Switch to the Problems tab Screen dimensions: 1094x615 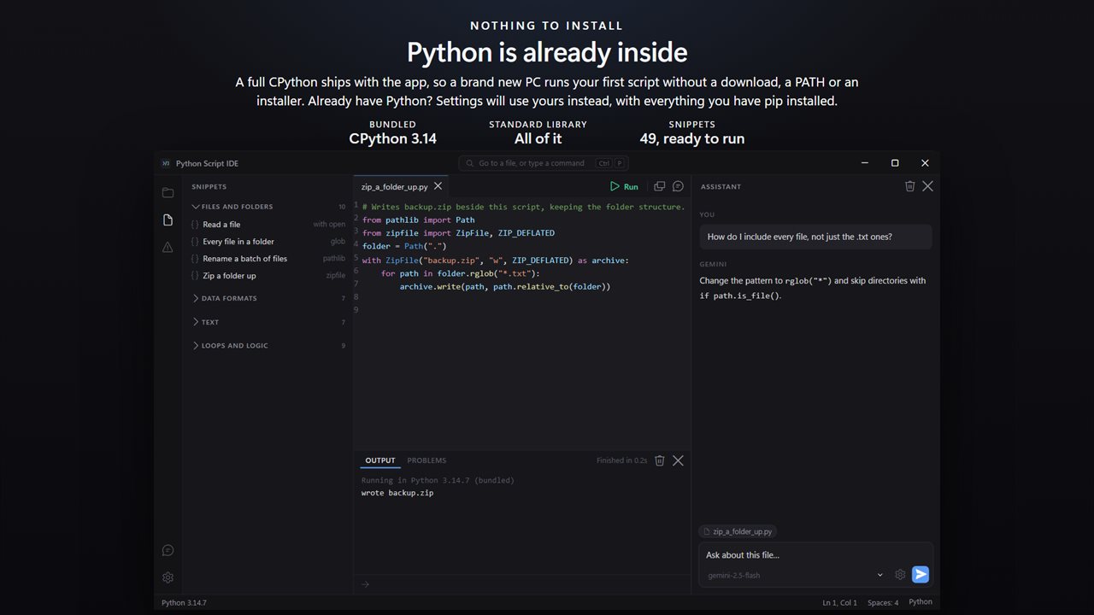tap(426, 460)
